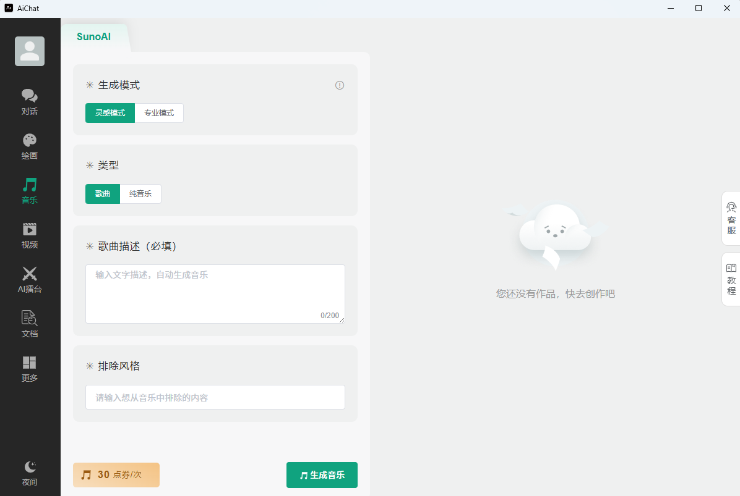Toggle 夜间 night mode
Image resolution: width=740 pixels, height=496 pixels.
[x=30, y=473]
